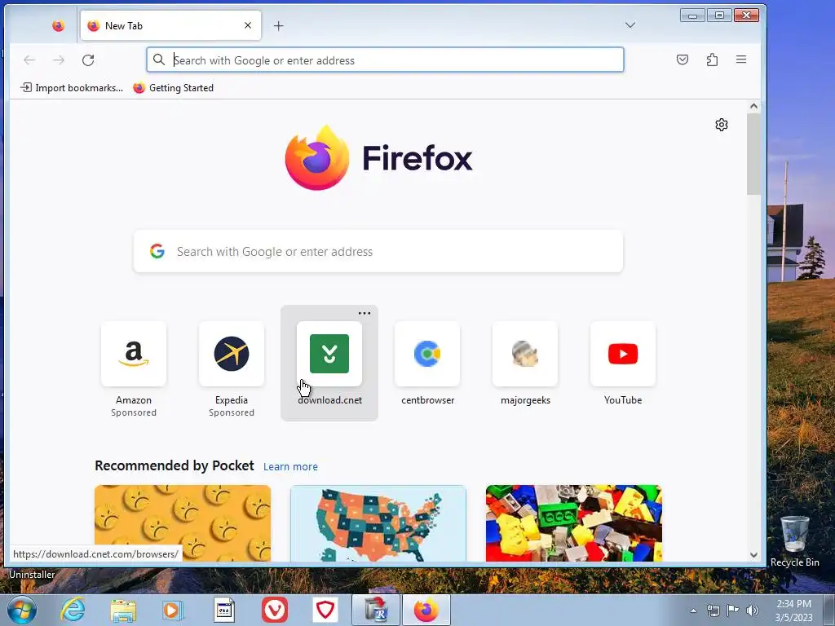
Task: Open the sad faces Pocket story thumbnail
Action: click(x=183, y=522)
